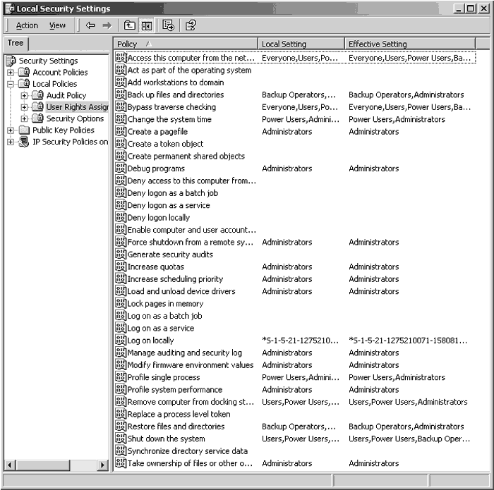The height and width of the screenshot is (490, 494).
Task: Click the icon beside Add workstations to domain
Action: click(121, 82)
